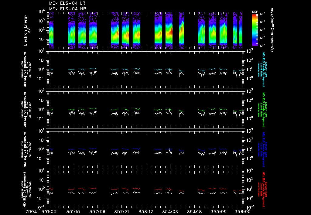Screen dimensions: 311x215
Task: Click the DEF label above the color bar
Action: [255, 12]
